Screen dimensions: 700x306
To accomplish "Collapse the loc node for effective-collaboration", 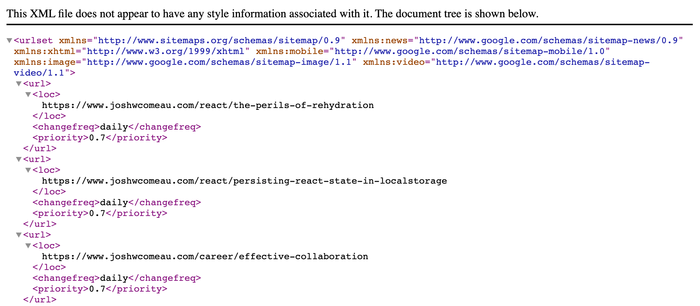I will pos(28,246).
